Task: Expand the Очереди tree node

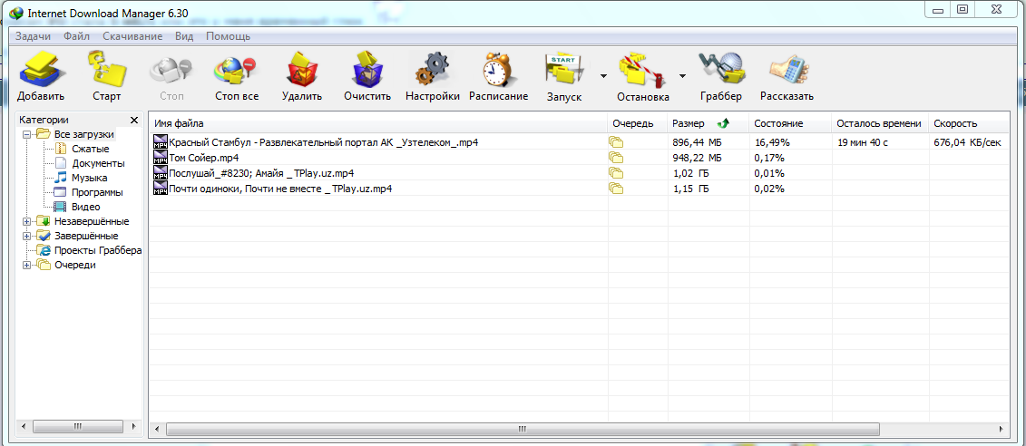Action: (27, 265)
